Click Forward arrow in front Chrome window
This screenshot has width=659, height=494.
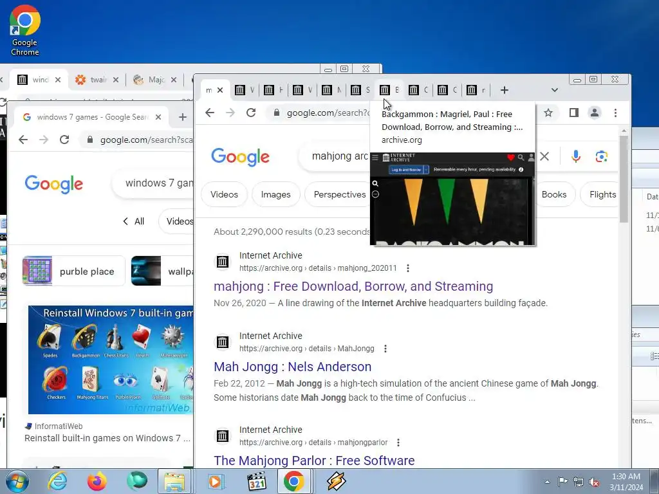tap(230, 113)
